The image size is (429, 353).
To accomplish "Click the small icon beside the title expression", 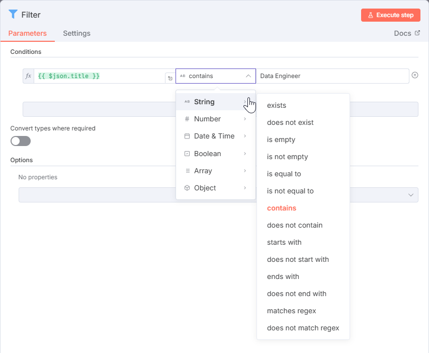I will tap(170, 78).
